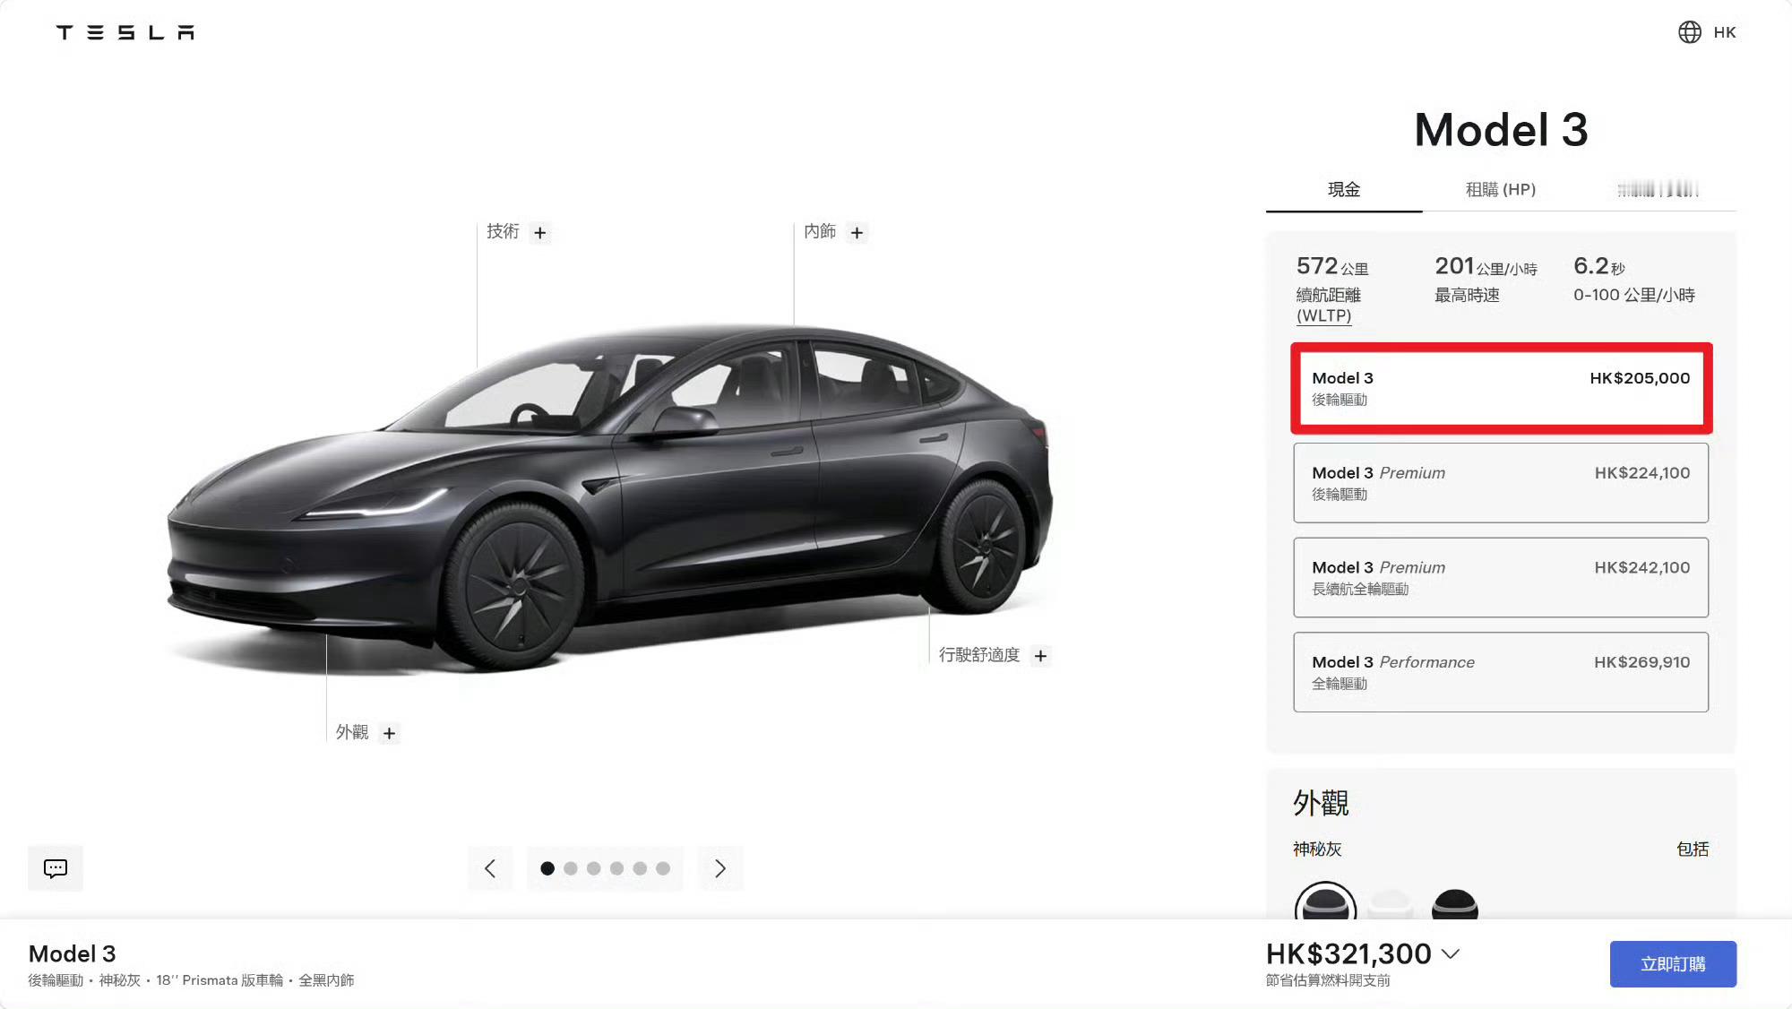
Task: Click the 立即訂購 order button
Action: tap(1673, 964)
